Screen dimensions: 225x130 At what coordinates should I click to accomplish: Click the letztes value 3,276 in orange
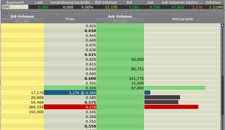(197, 7)
